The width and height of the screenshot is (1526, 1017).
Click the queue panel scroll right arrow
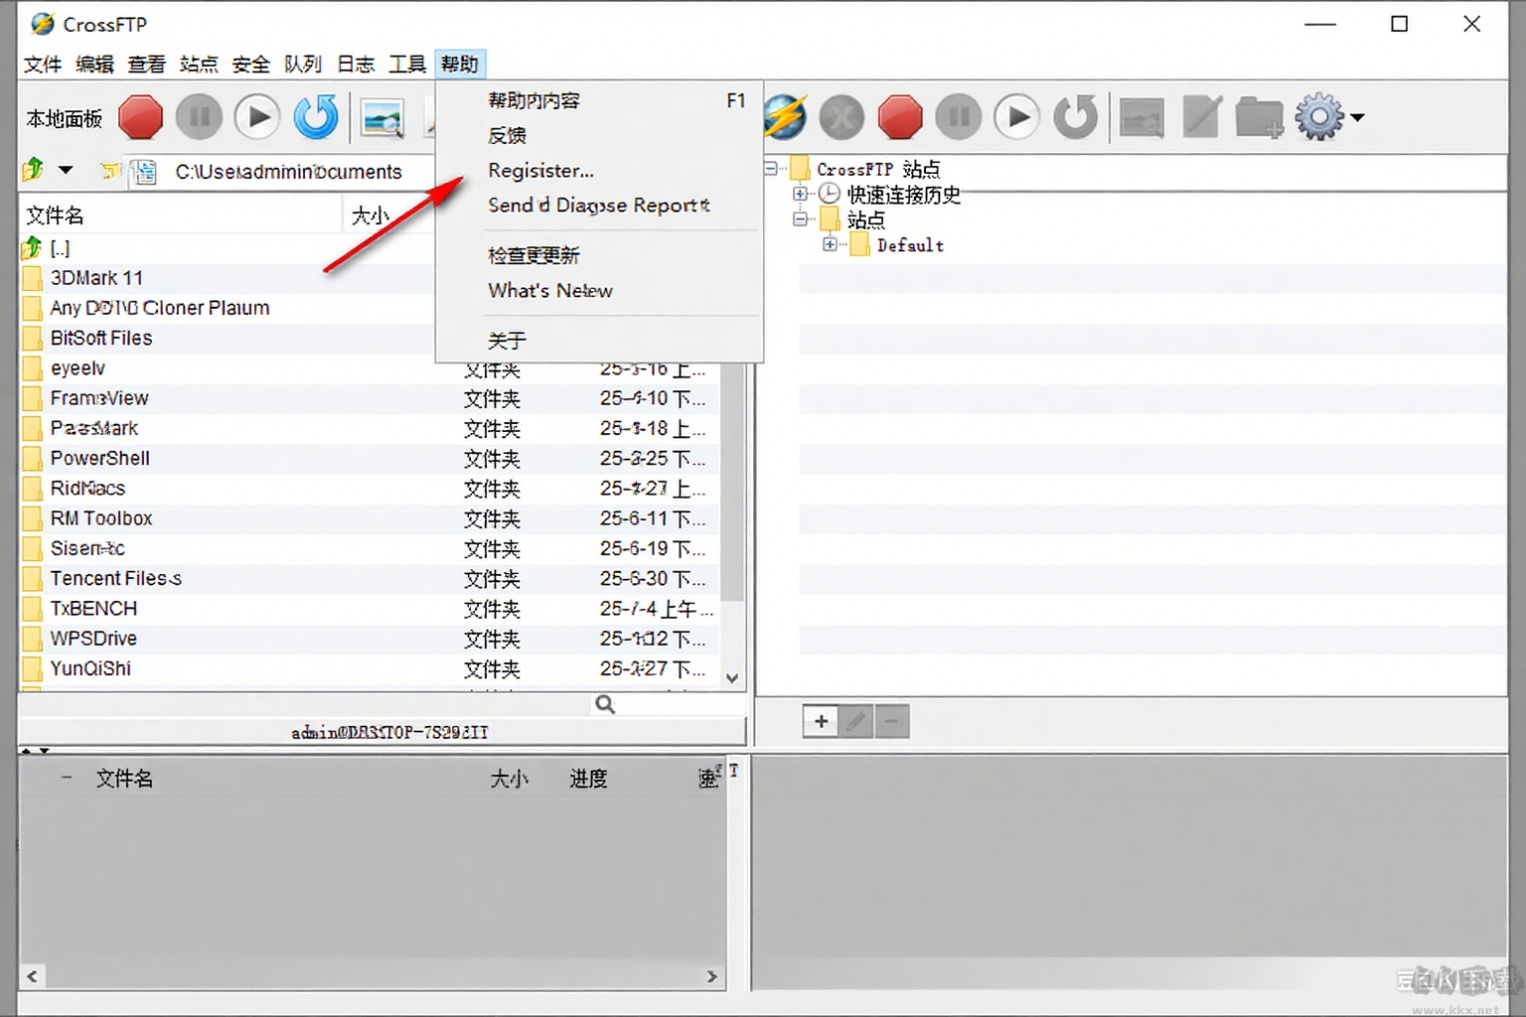point(712,976)
